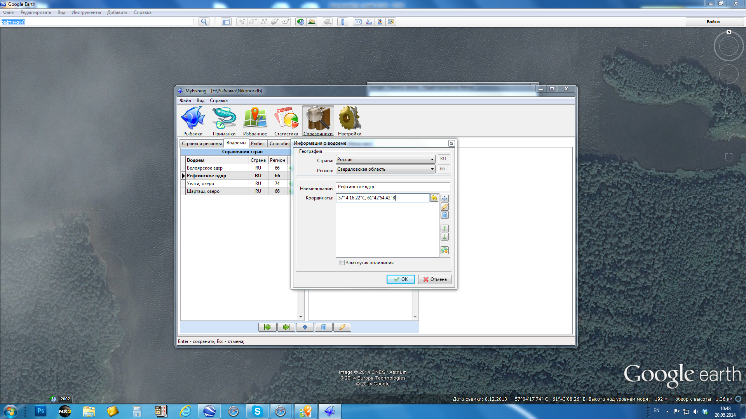
Task: Switch to the Страны и регионы tab
Action: [202, 144]
